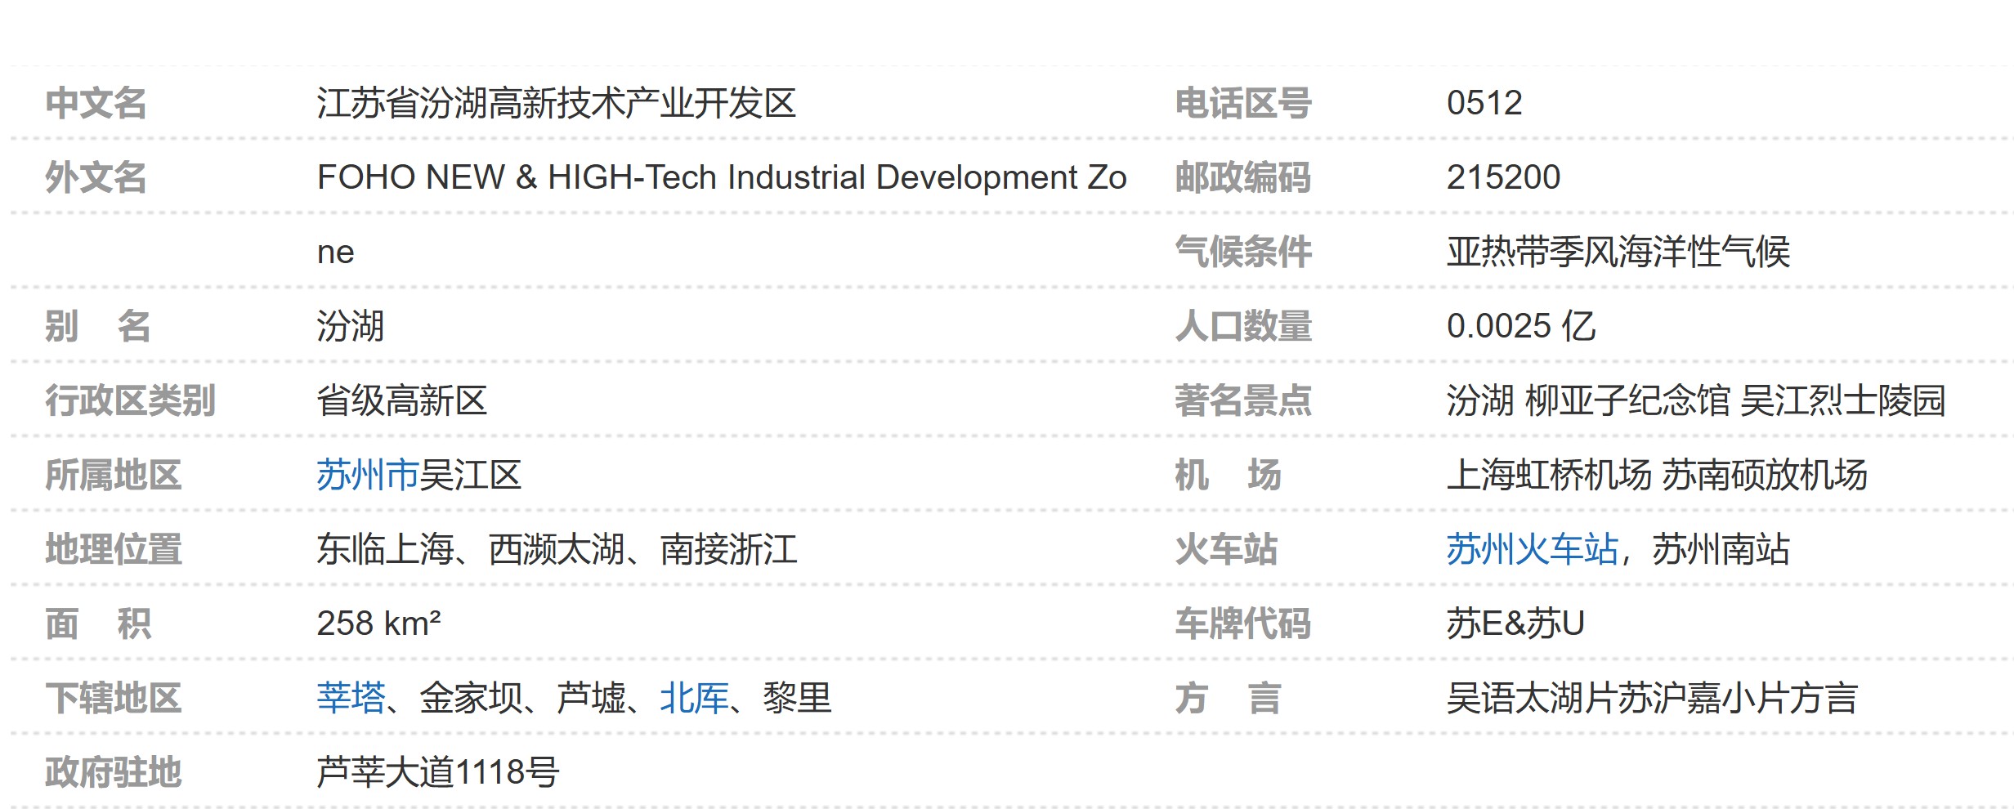Viewport: 2014px width, 809px height.
Task: Click the label 人口数量
Action: [x=1243, y=326]
